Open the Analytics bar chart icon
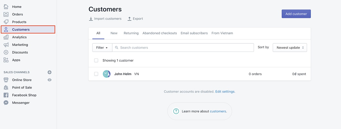 click(x=6, y=37)
